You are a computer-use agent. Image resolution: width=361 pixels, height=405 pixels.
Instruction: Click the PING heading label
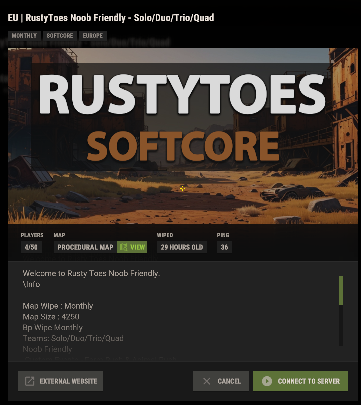click(x=223, y=235)
